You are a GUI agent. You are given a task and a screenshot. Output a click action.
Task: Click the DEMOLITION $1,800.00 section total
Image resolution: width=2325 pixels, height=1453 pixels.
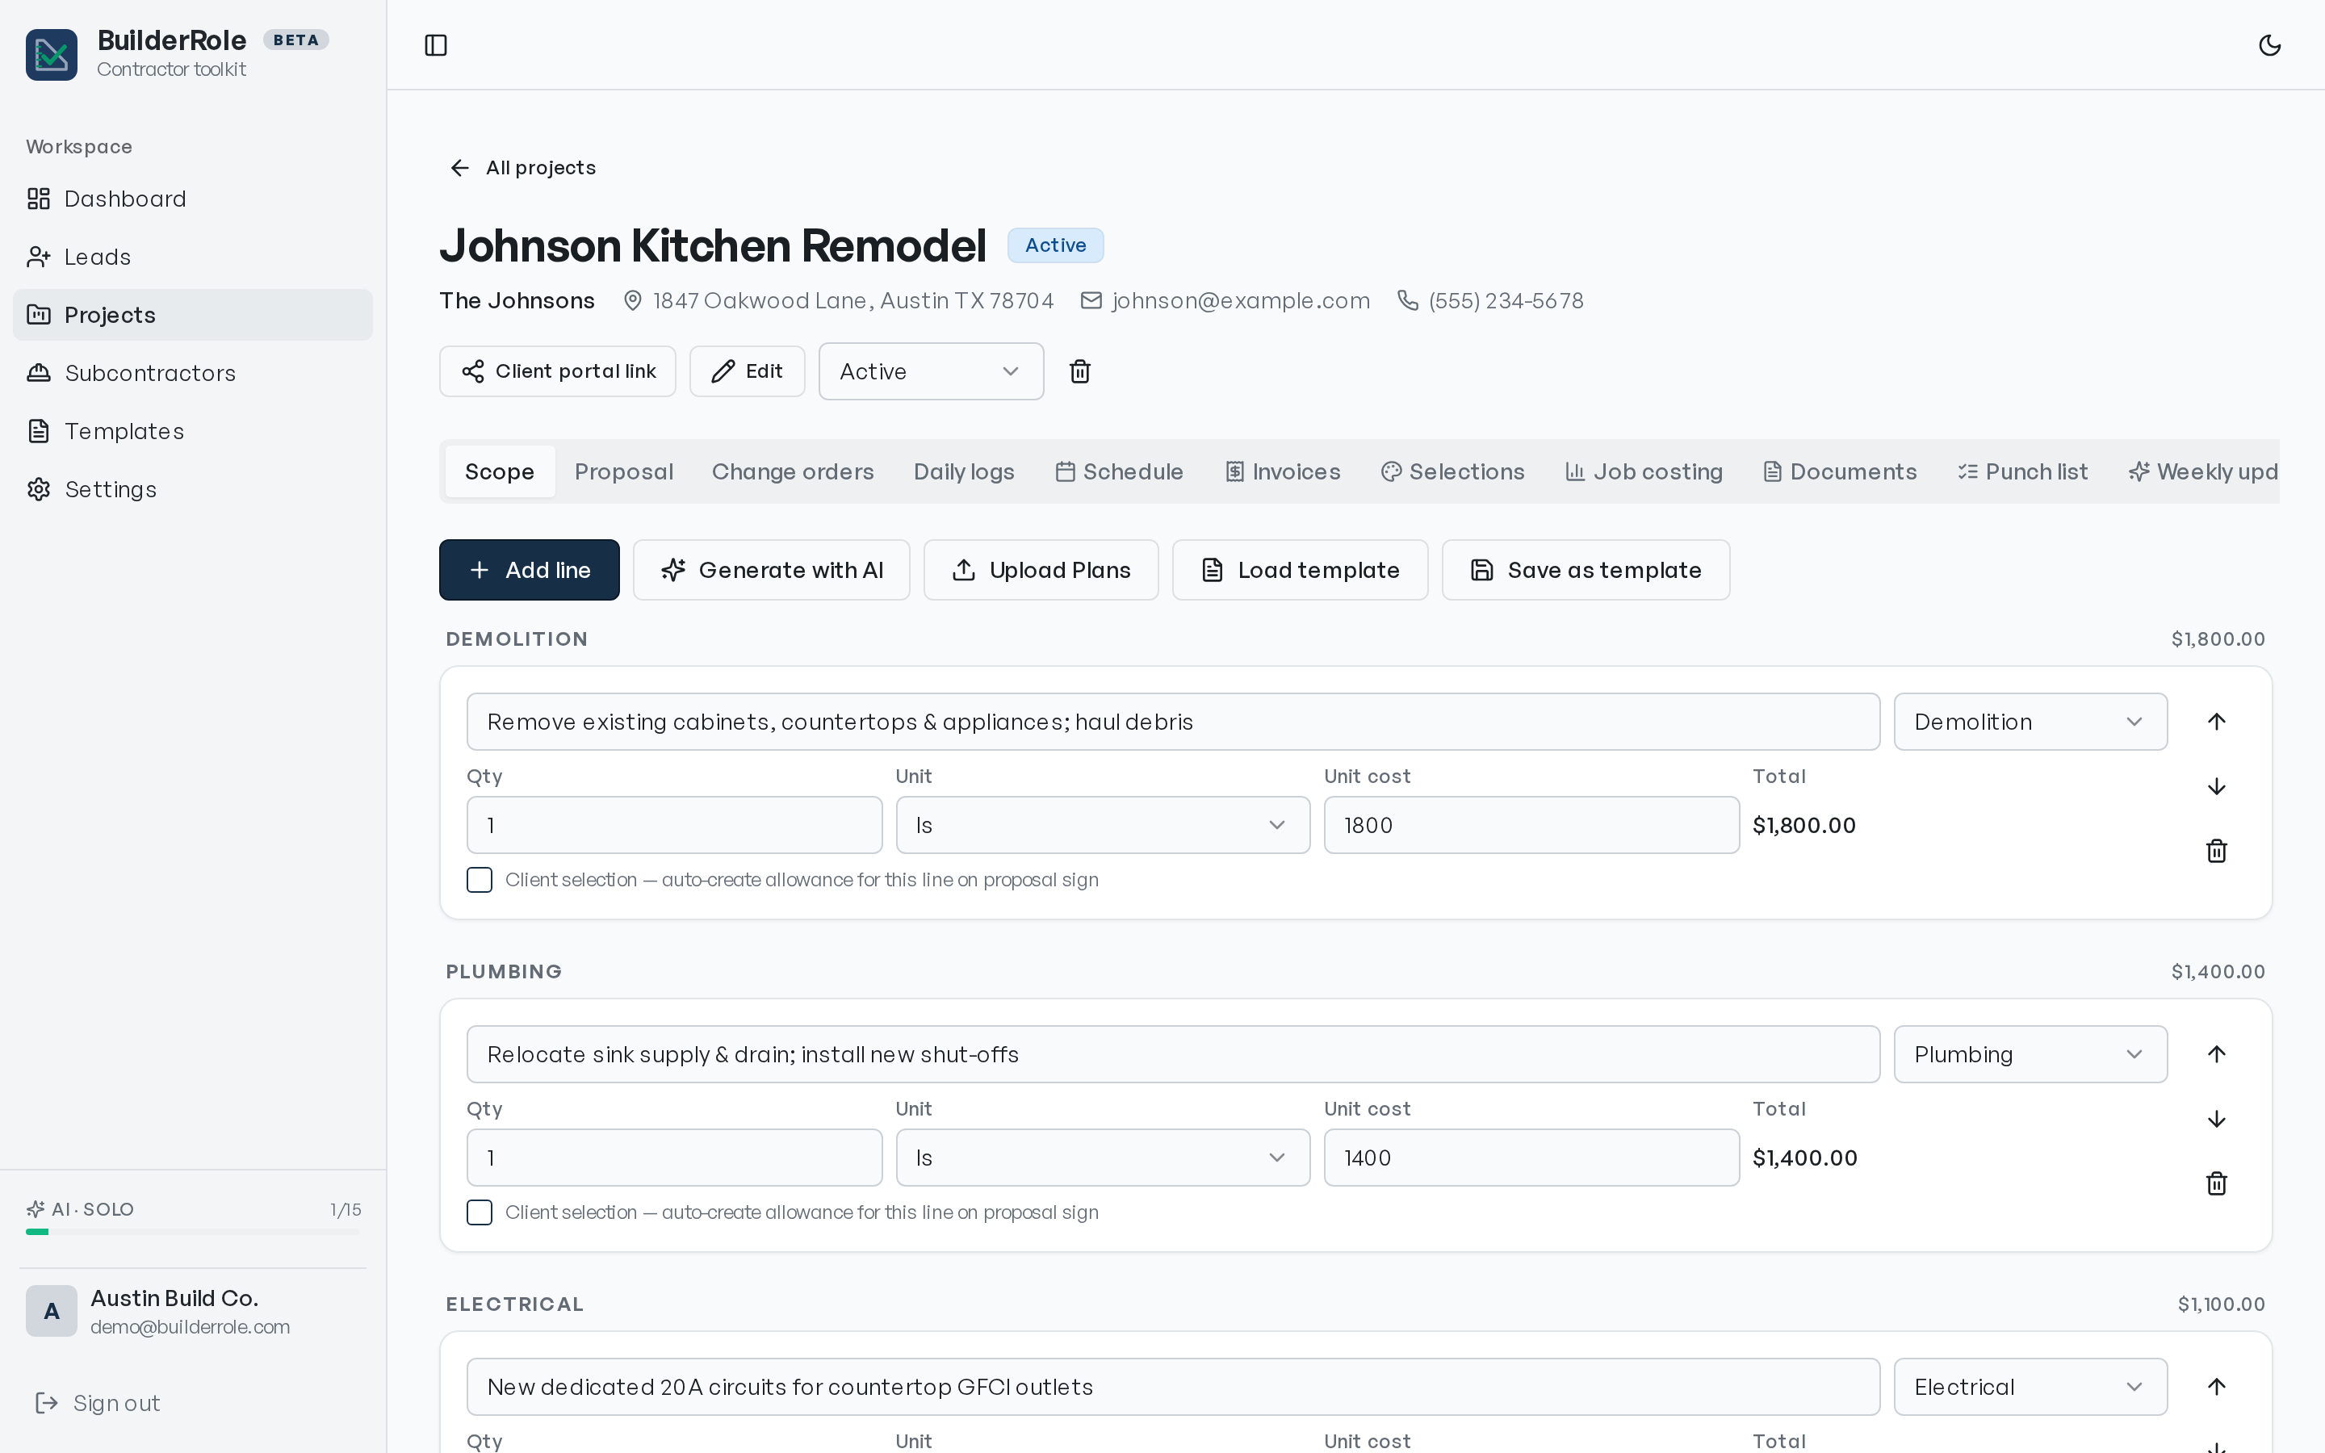2218,639
